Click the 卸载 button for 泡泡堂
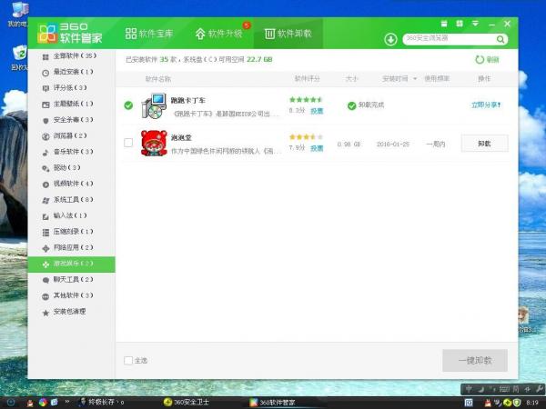Viewport: 546px width, 409px height. click(484, 144)
